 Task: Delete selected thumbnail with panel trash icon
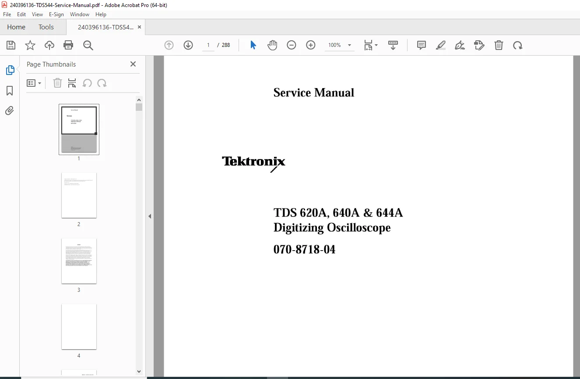coord(57,83)
